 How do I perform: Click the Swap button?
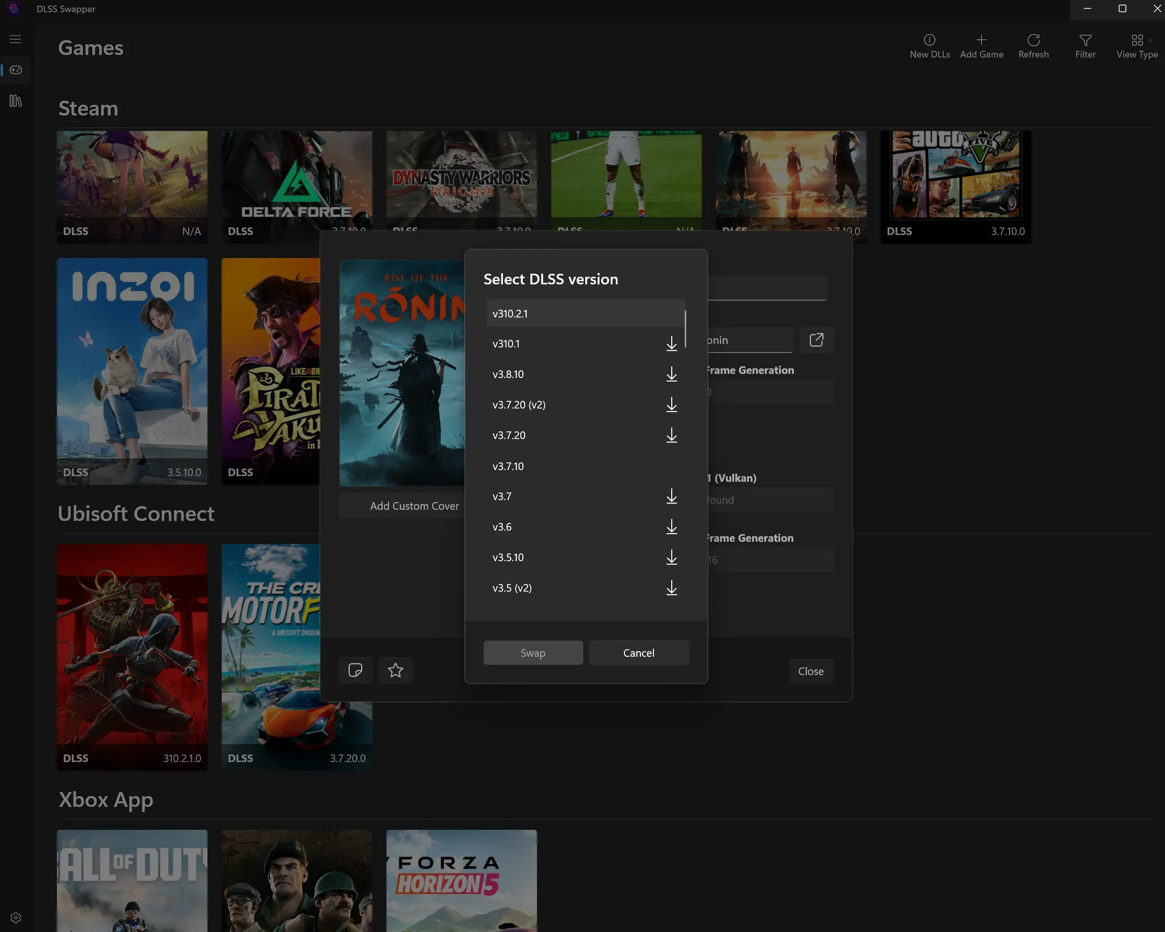(x=533, y=653)
